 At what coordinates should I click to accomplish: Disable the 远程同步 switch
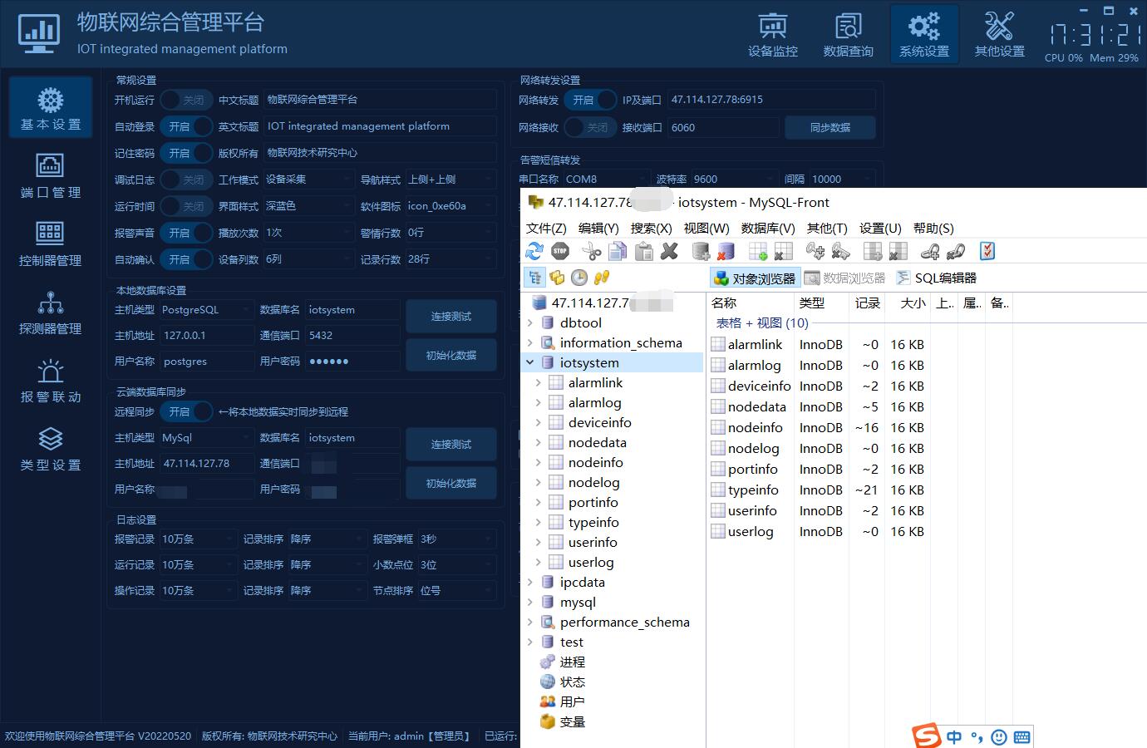(186, 411)
